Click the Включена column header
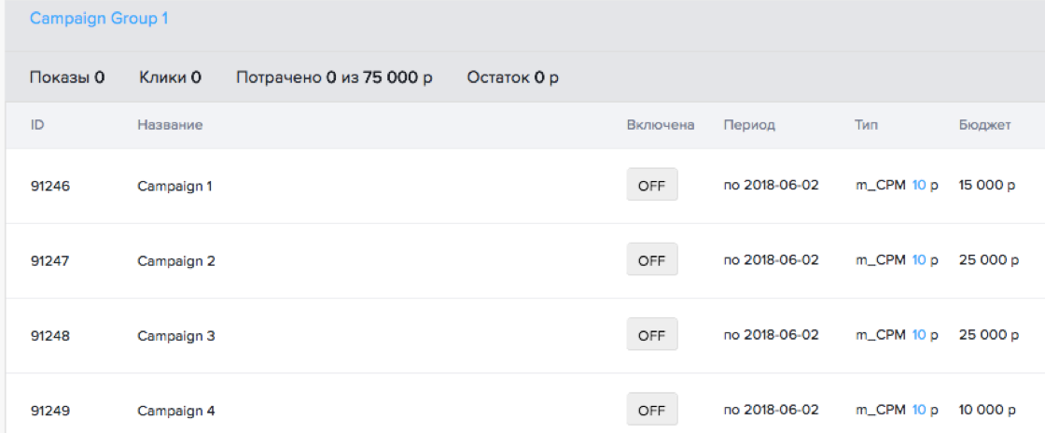 coord(661,125)
